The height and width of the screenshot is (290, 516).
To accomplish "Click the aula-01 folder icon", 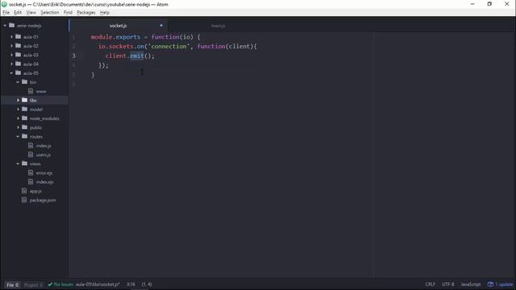I will (19, 36).
